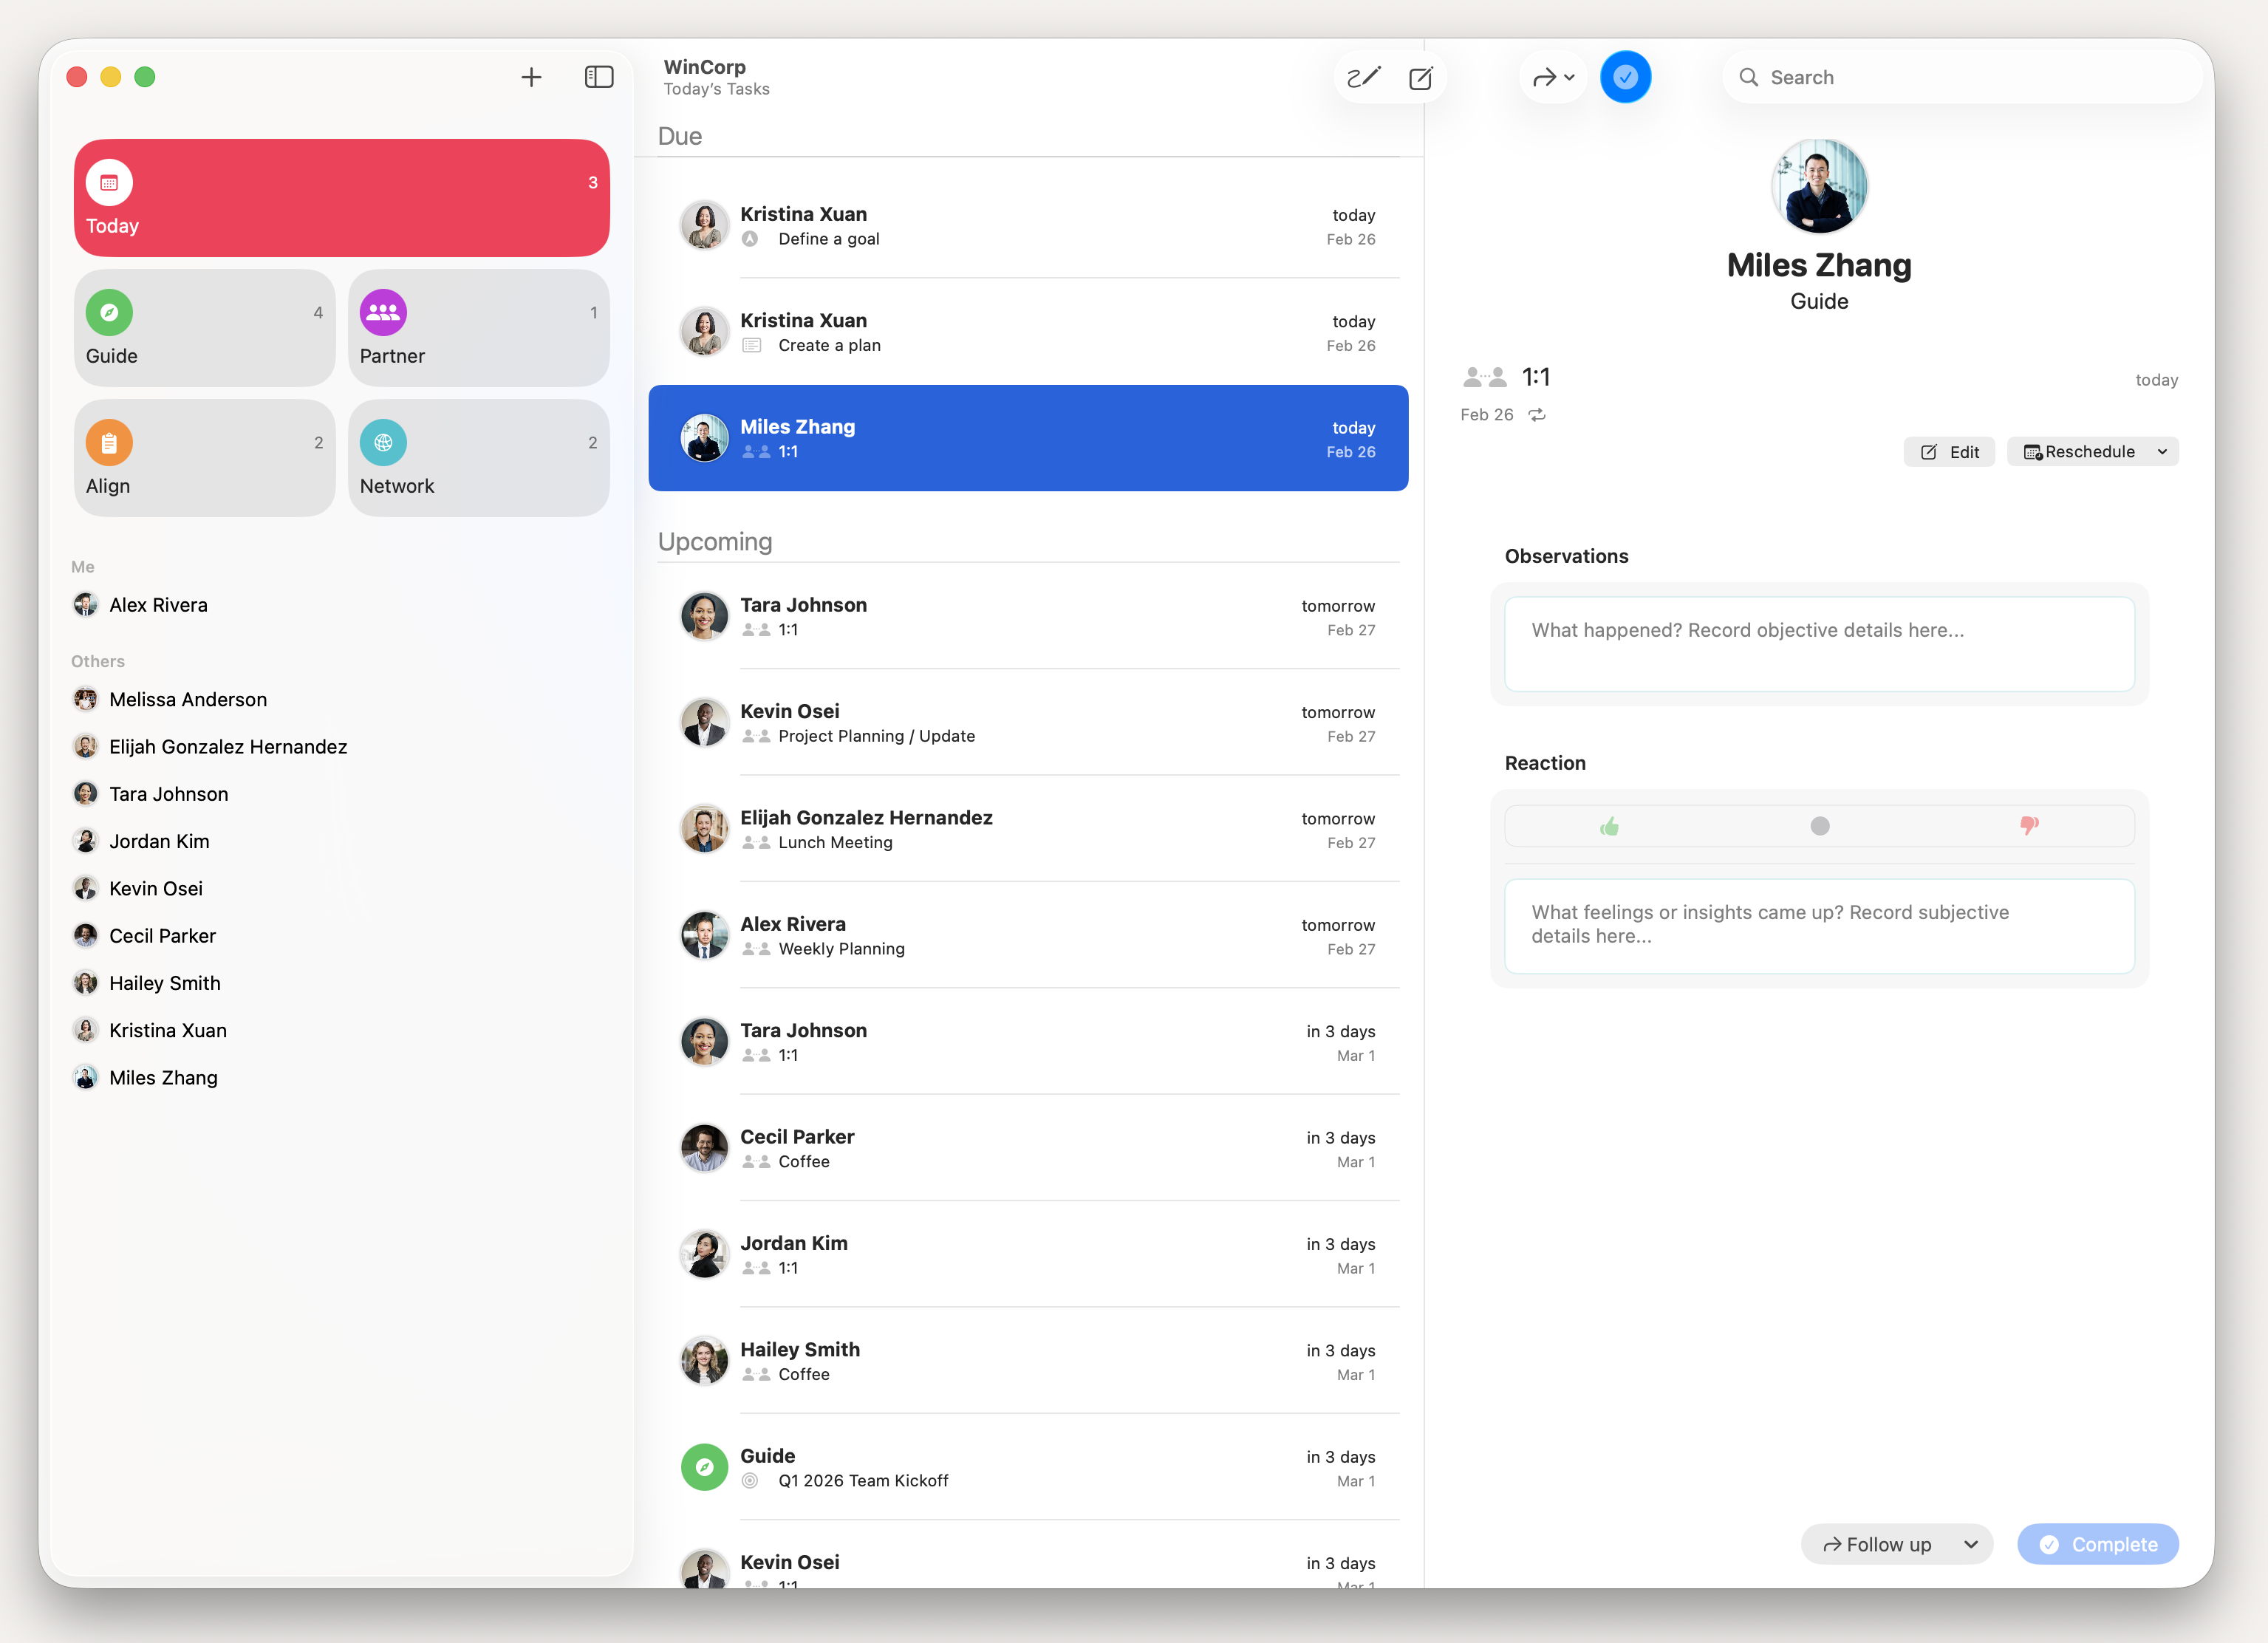Select the thumbs up reaction
2268x1643 pixels.
(x=1609, y=826)
